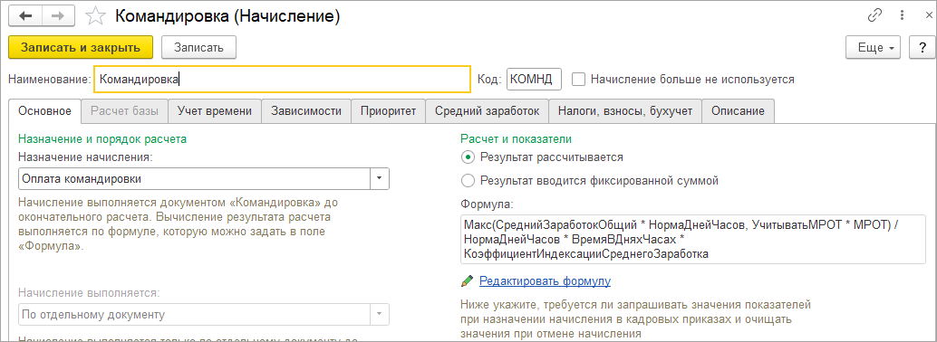Open the Приоритет tab
The width and height of the screenshot is (937, 342).
(388, 111)
